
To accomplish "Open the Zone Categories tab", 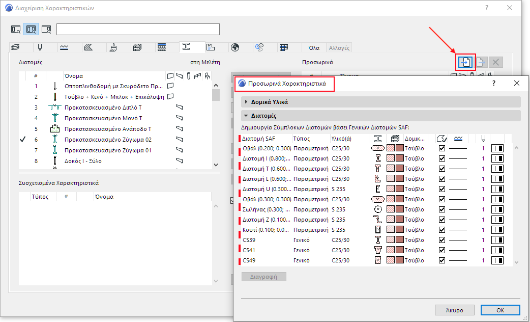I will pos(211,47).
